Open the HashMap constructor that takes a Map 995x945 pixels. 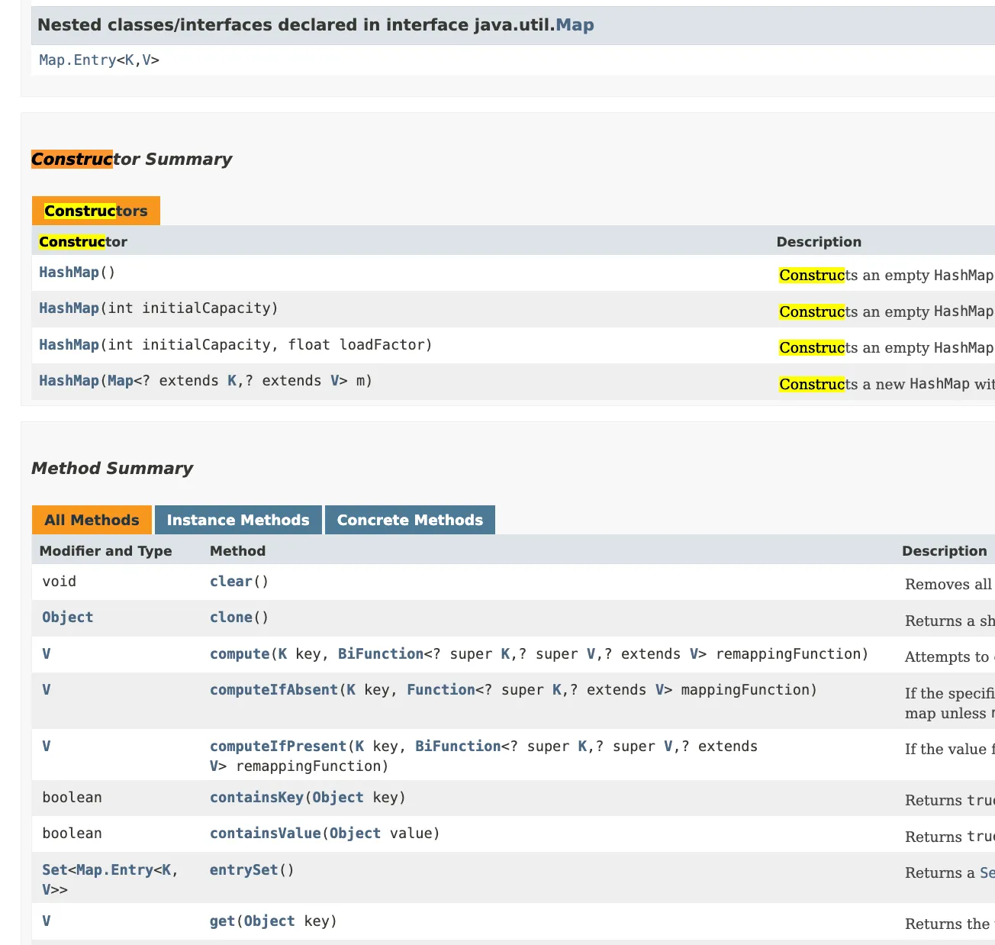click(69, 381)
